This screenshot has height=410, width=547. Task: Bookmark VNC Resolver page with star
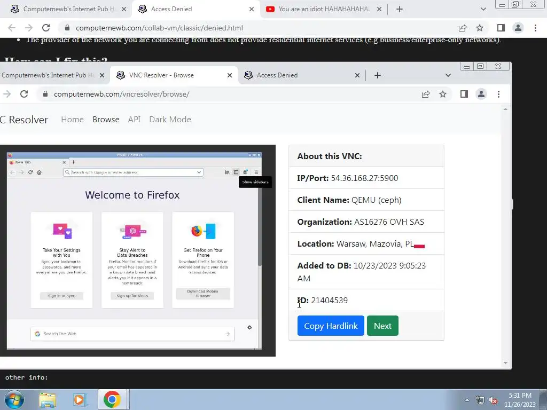pyautogui.click(x=443, y=94)
